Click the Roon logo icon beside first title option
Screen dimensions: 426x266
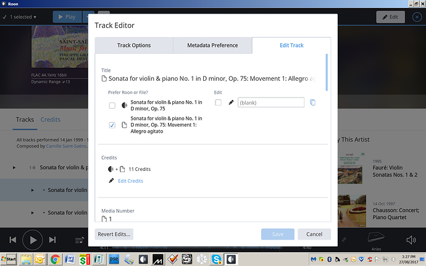(125, 105)
